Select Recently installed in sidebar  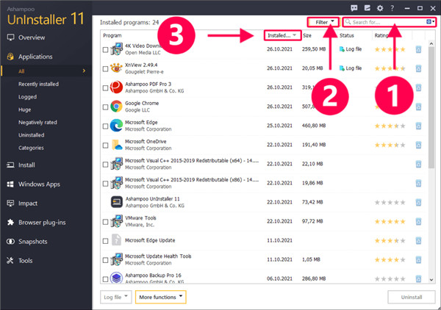pos(38,84)
